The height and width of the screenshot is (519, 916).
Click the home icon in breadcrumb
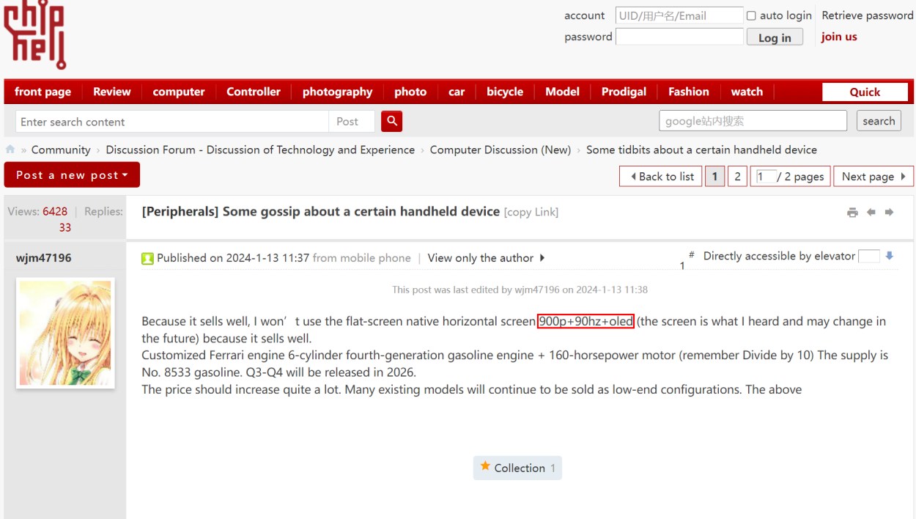click(x=10, y=150)
